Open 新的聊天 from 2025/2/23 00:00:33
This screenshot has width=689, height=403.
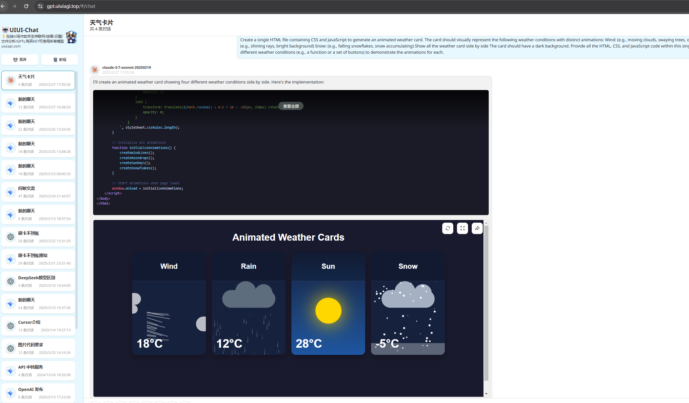coord(38,170)
